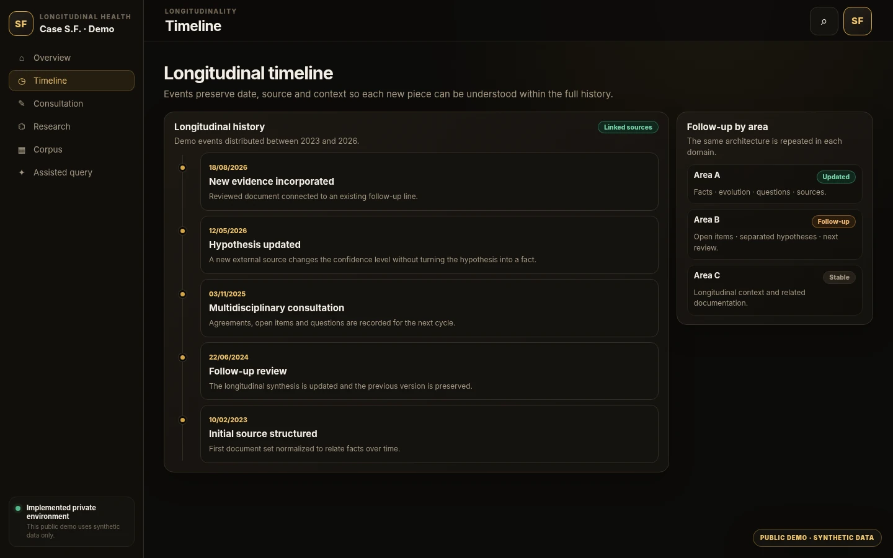
Task: Go to the Consultation page
Action: 71,104
